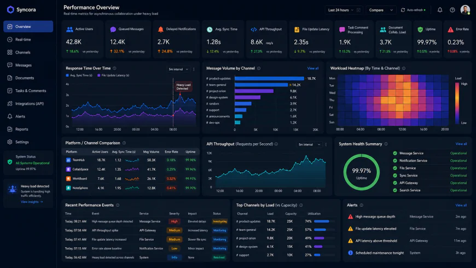Click View all in Alerts panel
The height and width of the screenshot is (268, 476).
461,205
